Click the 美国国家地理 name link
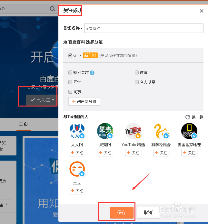The width and height of the screenshot is (208, 224). (189, 145)
